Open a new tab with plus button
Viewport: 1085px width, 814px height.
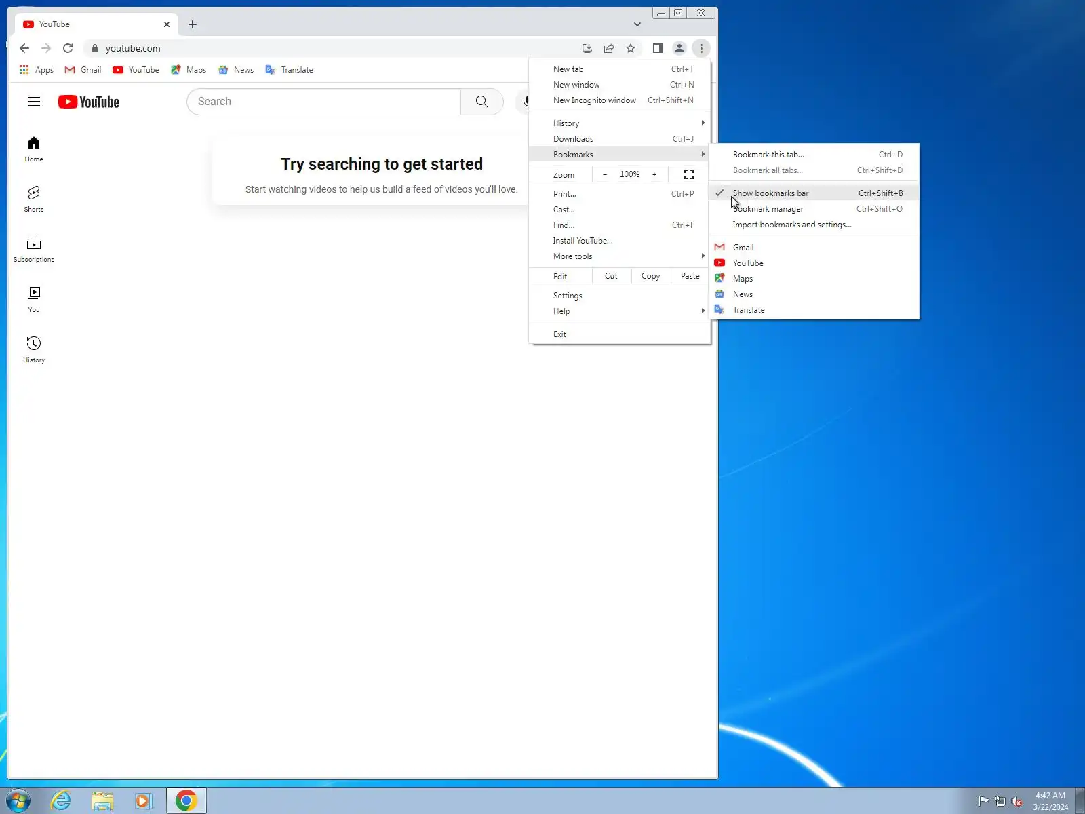(x=193, y=24)
